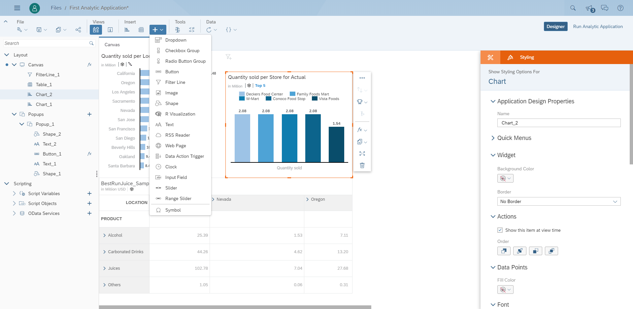Delete Chart_2 using the trash icon

pos(362,165)
